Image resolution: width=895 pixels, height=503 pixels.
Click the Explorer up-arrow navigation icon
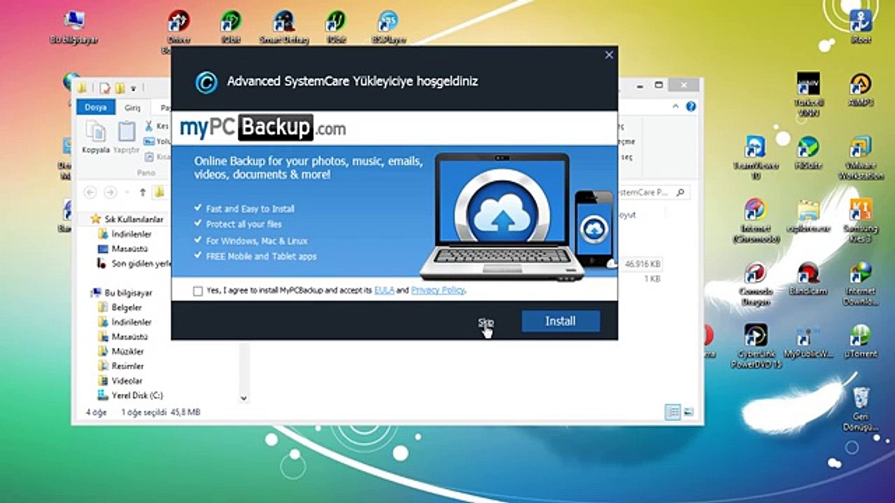pyautogui.click(x=143, y=192)
